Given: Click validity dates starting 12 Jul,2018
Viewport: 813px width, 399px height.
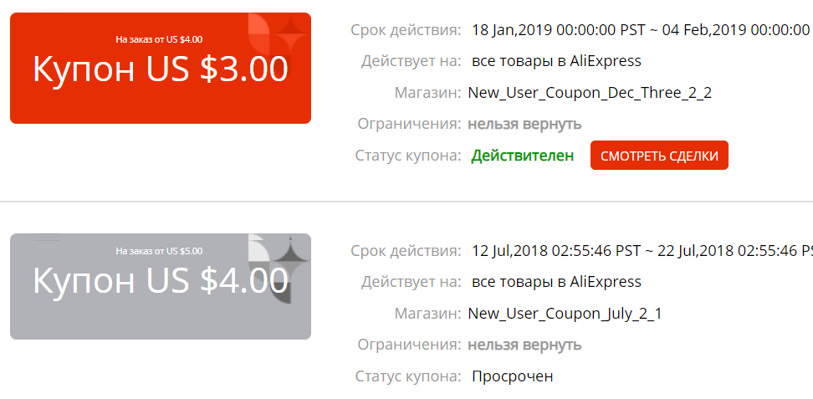Looking at the screenshot, I should [x=642, y=251].
